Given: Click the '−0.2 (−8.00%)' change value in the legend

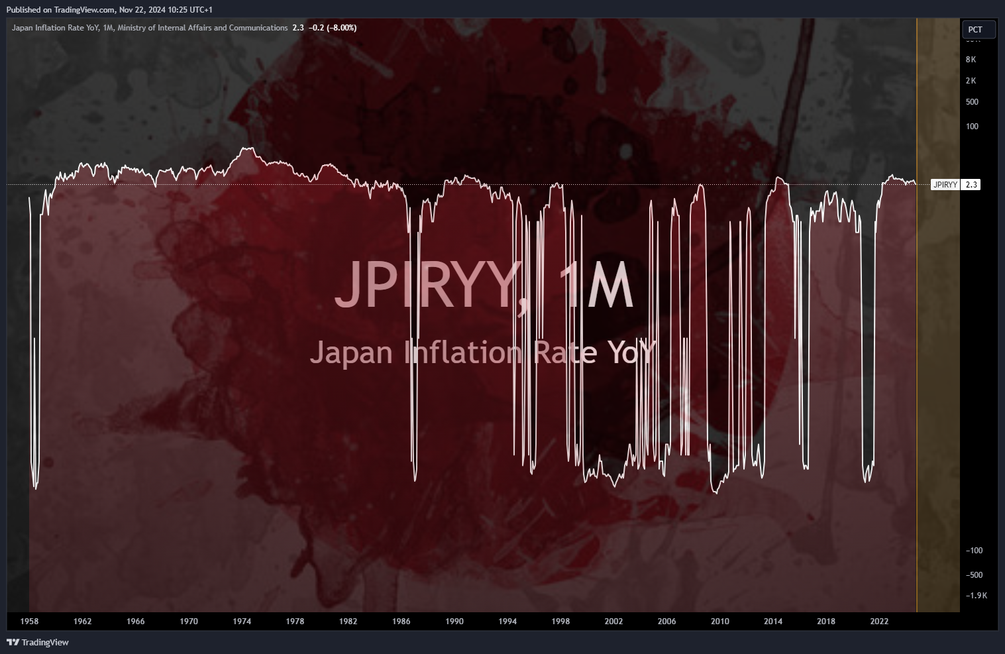Looking at the screenshot, I should click(333, 28).
